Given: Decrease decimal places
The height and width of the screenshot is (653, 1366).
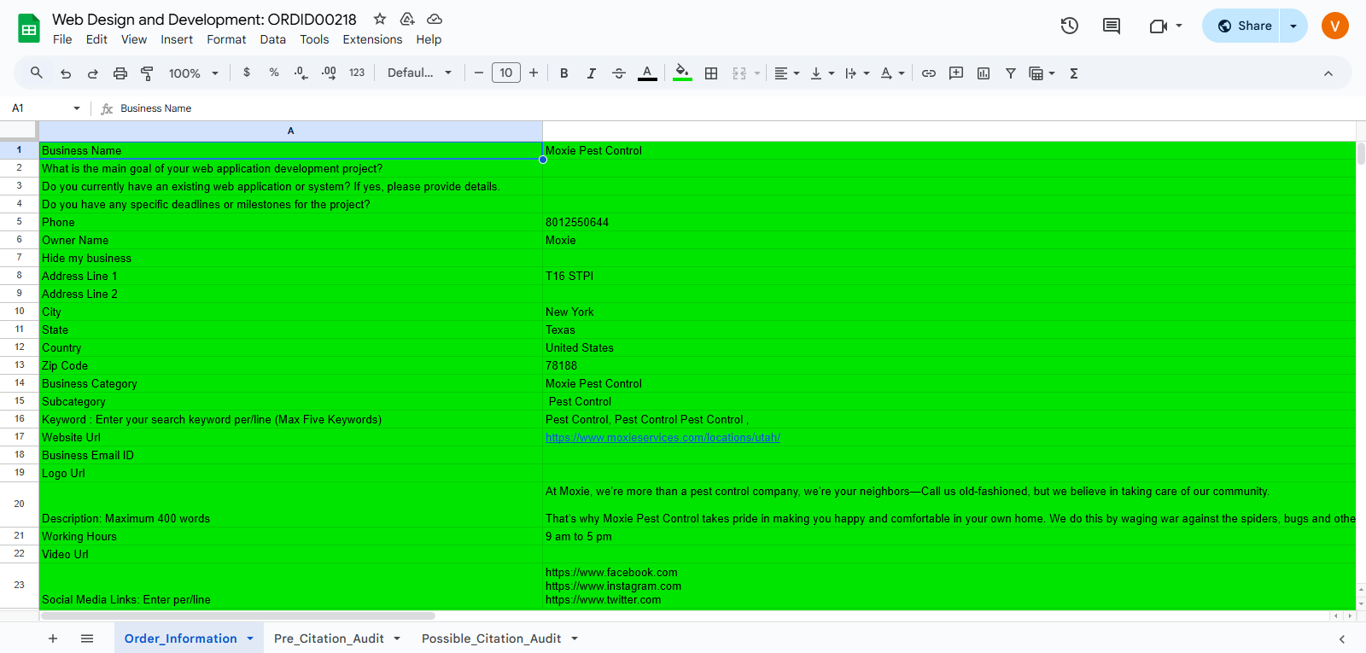Looking at the screenshot, I should (301, 73).
